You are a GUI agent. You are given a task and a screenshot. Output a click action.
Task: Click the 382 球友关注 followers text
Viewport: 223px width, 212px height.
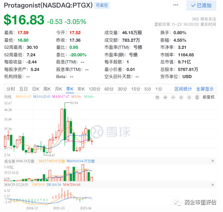(204, 19)
